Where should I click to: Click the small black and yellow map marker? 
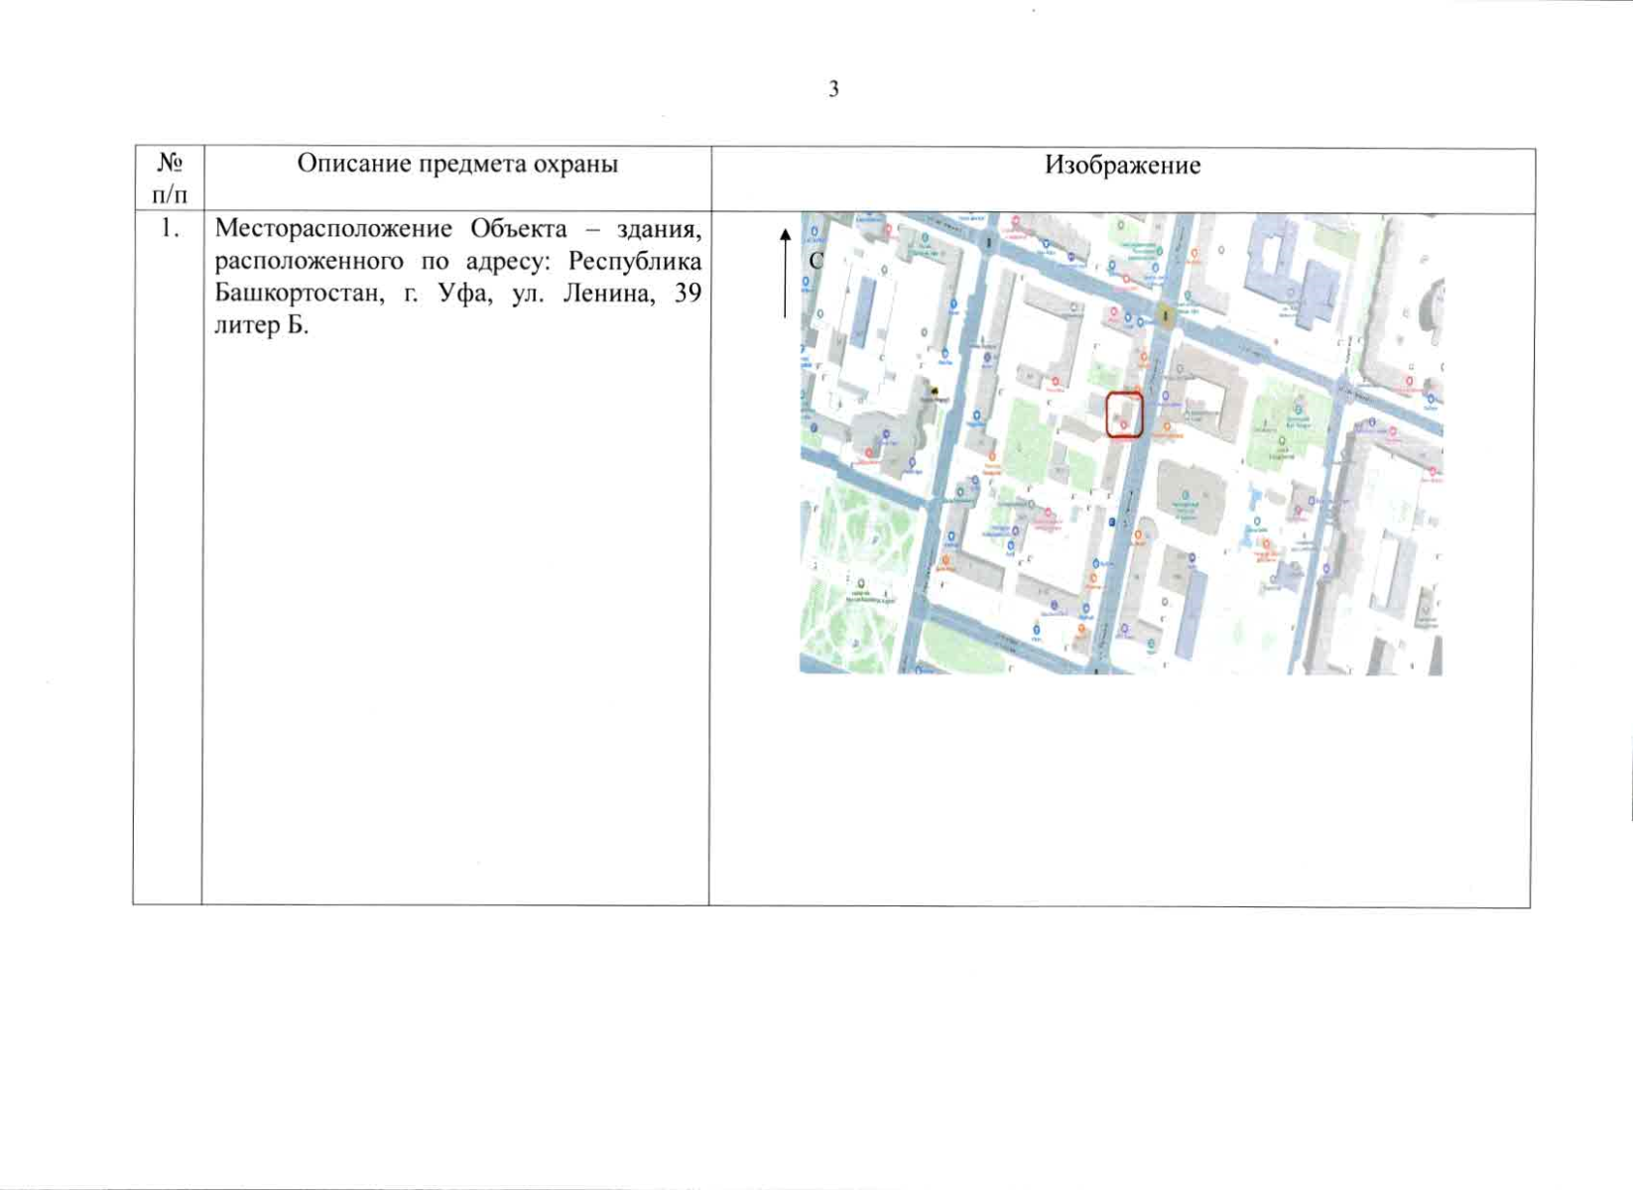coord(935,392)
